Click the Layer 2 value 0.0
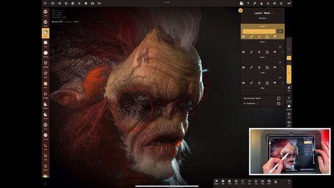Screen dimensions: 334x188 coord(280,47)
